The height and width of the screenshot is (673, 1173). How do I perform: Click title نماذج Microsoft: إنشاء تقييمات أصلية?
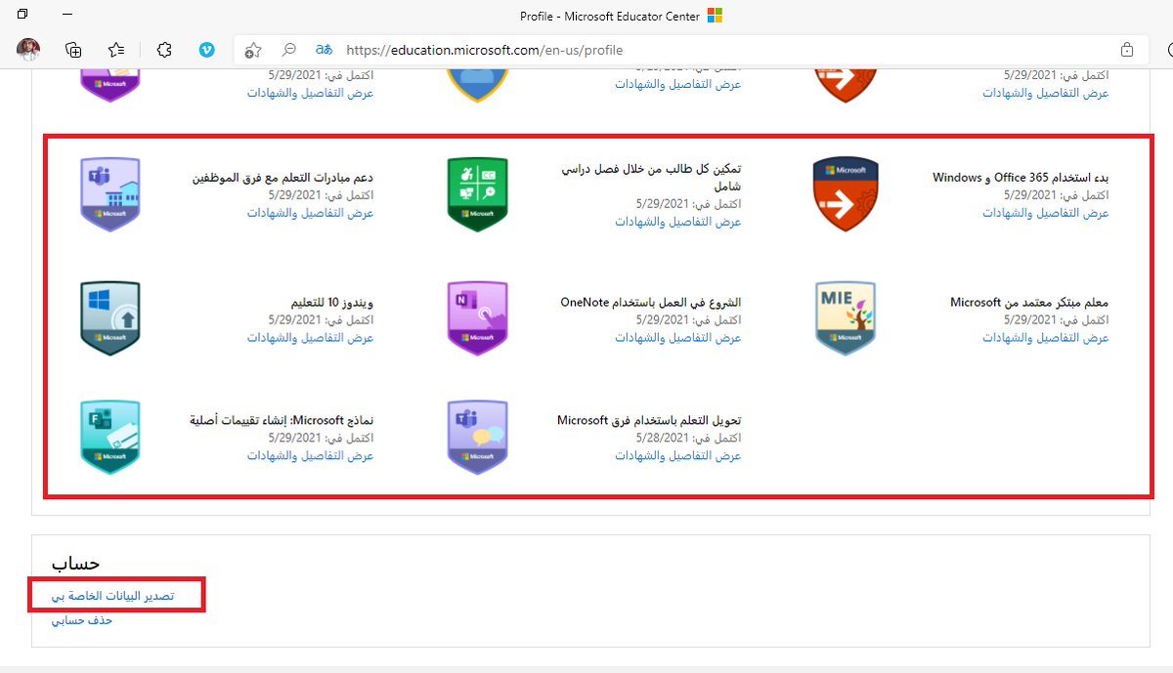click(282, 421)
